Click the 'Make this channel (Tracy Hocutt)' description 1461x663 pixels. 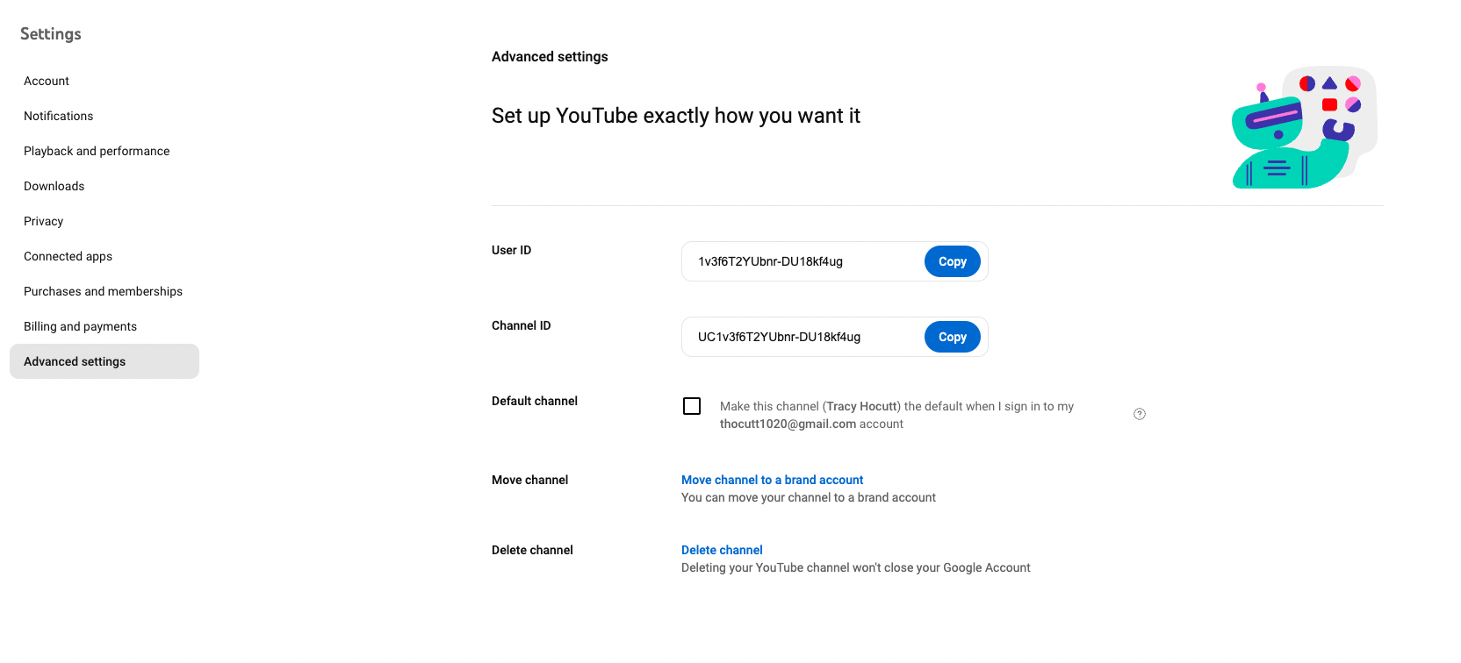point(896,415)
